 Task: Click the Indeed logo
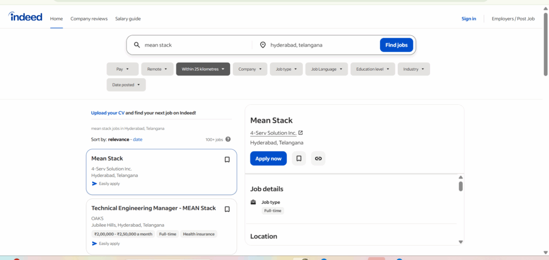25,17
